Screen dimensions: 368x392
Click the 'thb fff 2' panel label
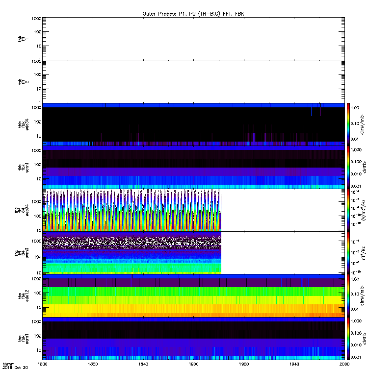click(23, 81)
